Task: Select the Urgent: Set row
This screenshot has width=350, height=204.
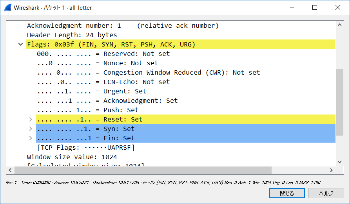Action: pyautogui.click(x=92, y=91)
